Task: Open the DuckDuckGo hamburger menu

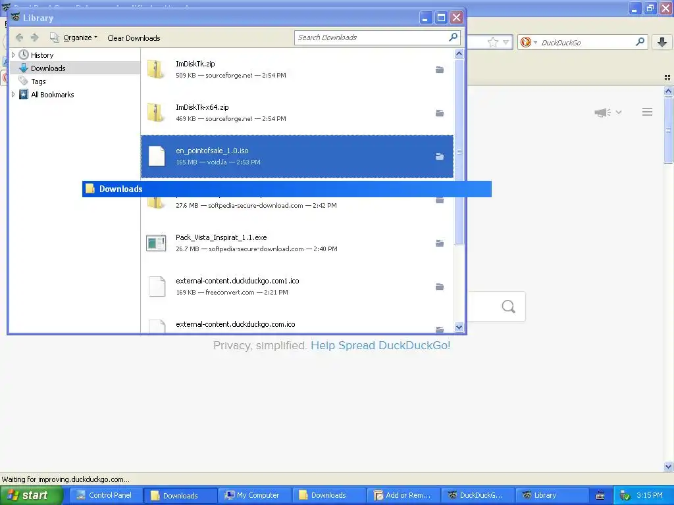Action: (648, 112)
